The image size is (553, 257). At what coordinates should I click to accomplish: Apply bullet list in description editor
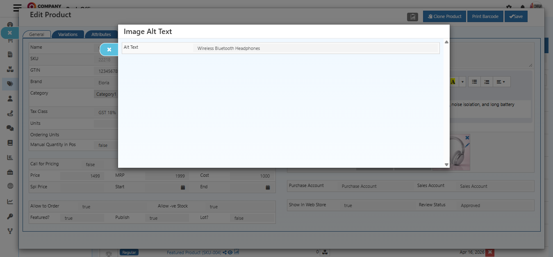coord(474,81)
